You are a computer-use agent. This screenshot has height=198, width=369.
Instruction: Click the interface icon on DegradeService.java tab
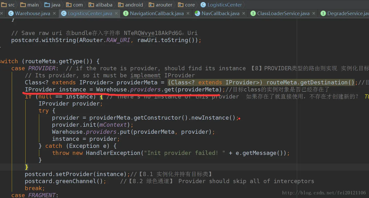click(x=323, y=13)
